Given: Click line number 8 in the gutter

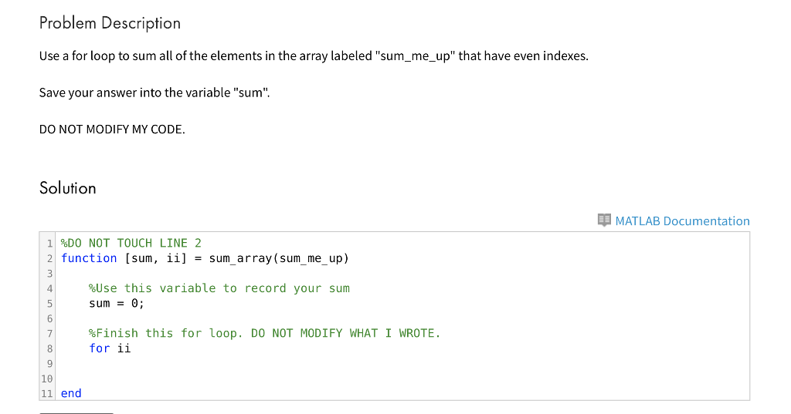Looking at the screenshot, I should tap(49, 348).
